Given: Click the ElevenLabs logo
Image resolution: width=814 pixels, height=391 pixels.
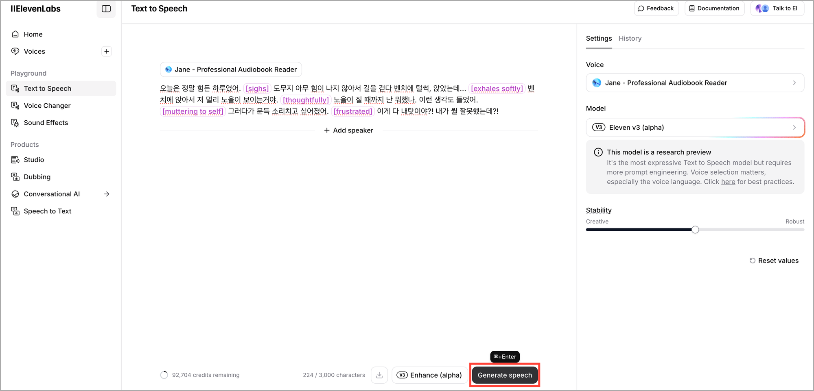Looking at the screenshot, I should click(x=35, y=9).
